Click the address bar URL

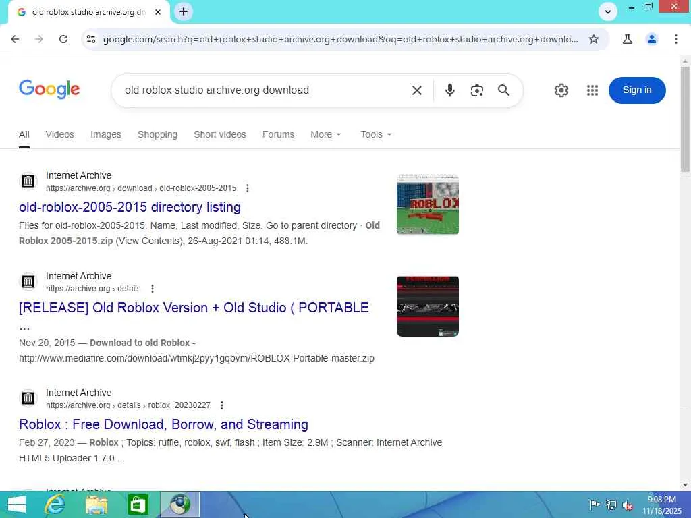[340, 39]
